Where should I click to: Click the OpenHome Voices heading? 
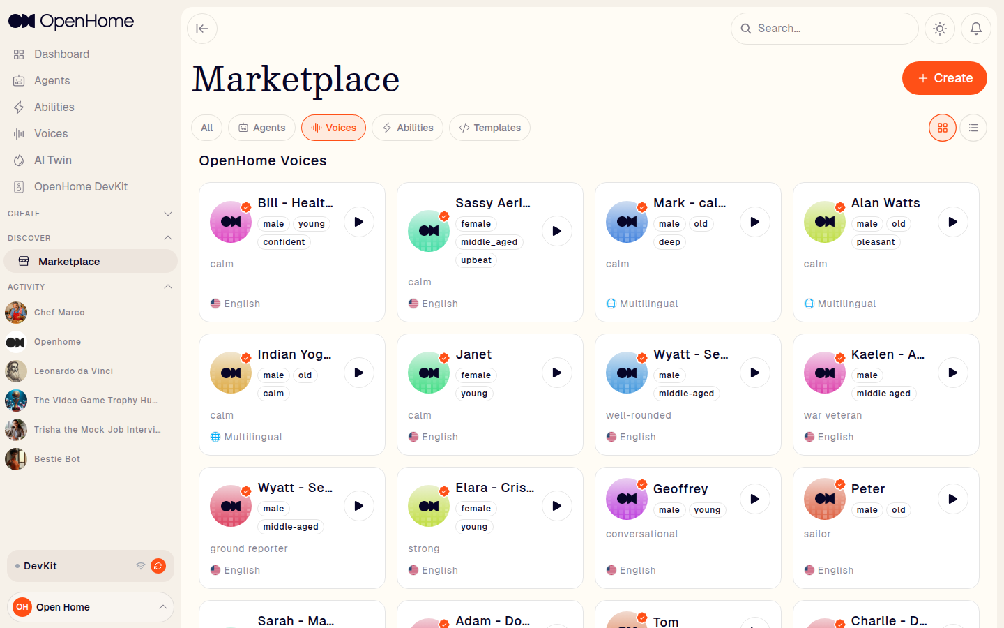tap(263, 160)
